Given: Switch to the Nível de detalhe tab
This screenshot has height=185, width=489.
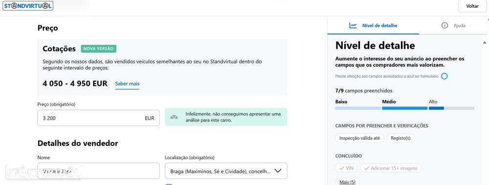Looking at the screenshot, I should coord(373,25).
